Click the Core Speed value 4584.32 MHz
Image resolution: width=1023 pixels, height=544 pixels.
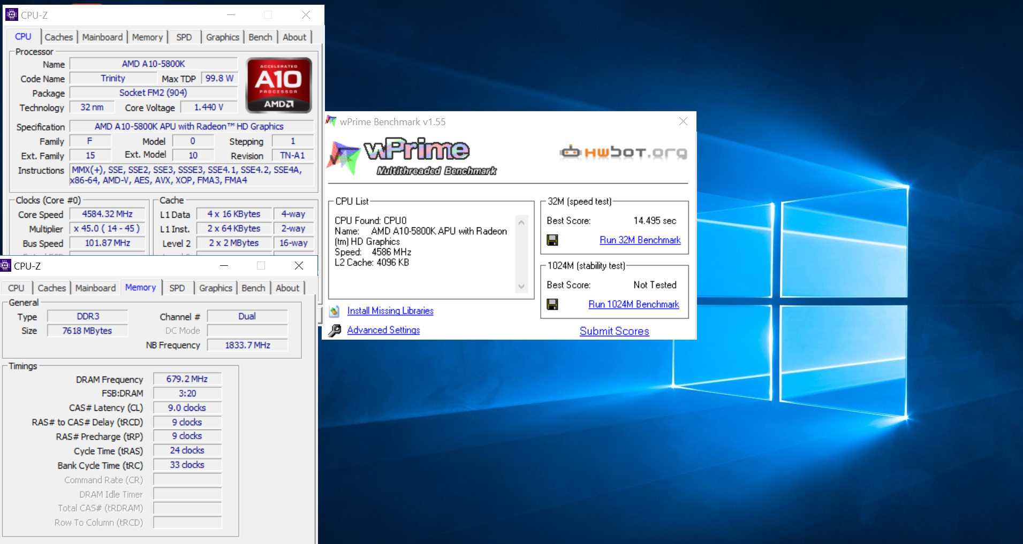click(107, 214)
